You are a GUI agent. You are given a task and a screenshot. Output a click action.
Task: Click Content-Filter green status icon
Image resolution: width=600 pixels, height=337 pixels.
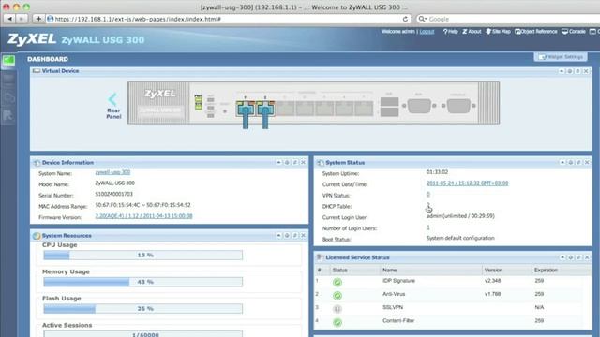coord(337,322)
